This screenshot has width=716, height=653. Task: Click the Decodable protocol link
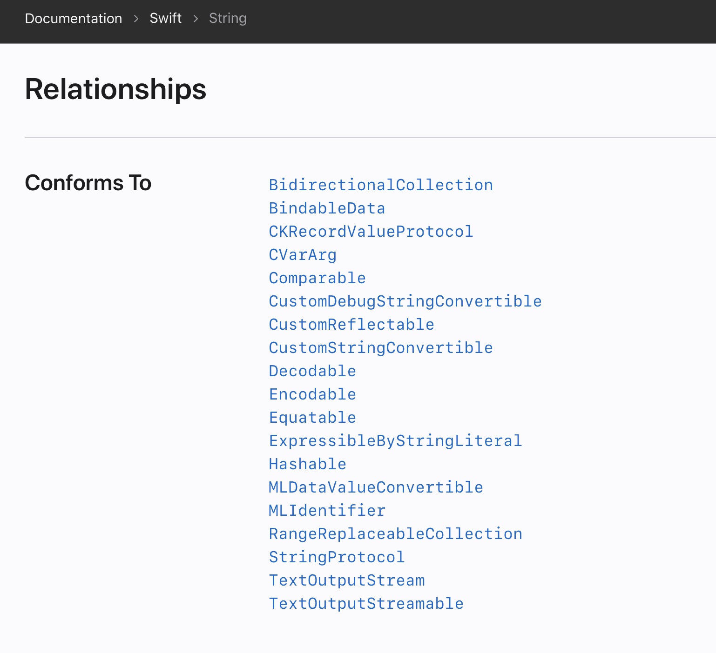[x=312, y=371]
